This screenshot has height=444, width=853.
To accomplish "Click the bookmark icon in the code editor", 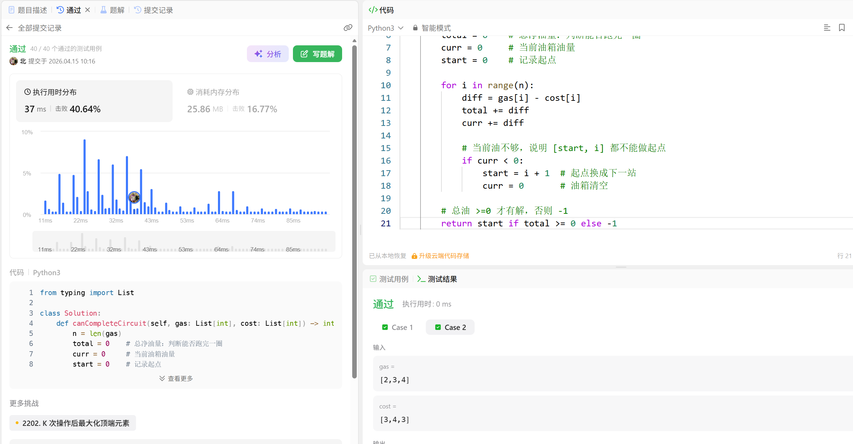I will pos(841,28).
